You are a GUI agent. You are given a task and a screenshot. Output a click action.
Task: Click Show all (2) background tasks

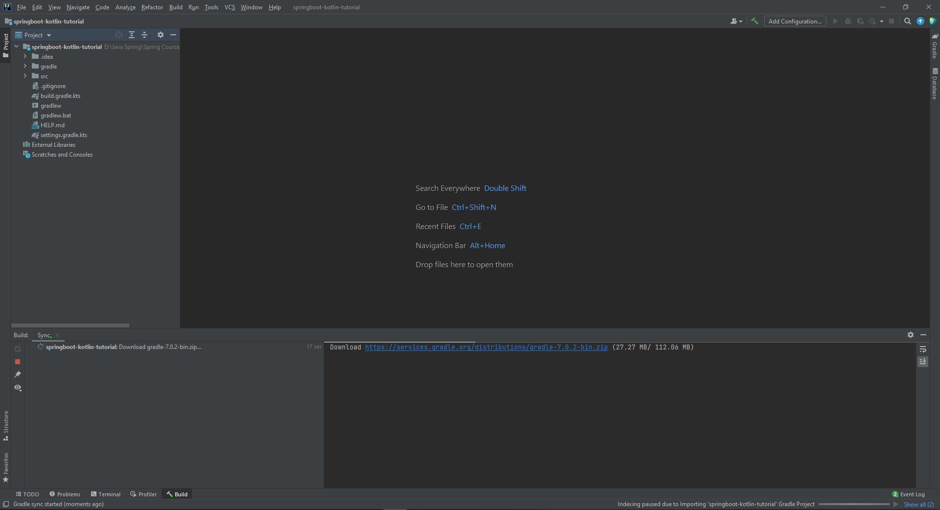[918, 504]
